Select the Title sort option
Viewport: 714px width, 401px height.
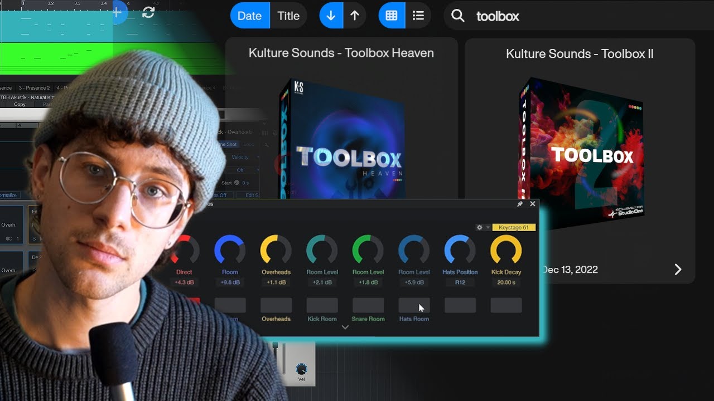[x=288, y=16]
